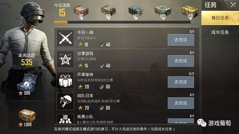
Task: Close the 任务 missions panel
Action: (233, 5)
